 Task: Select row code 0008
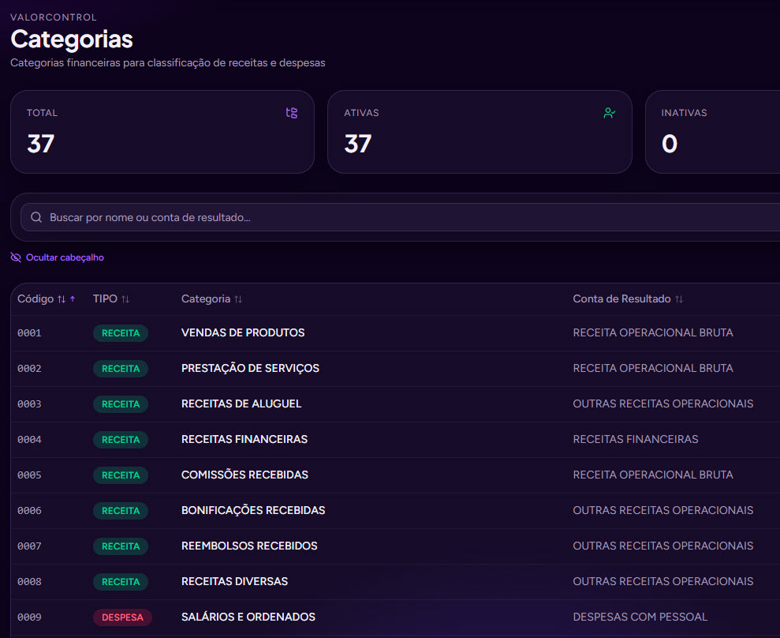coord(29,582)
